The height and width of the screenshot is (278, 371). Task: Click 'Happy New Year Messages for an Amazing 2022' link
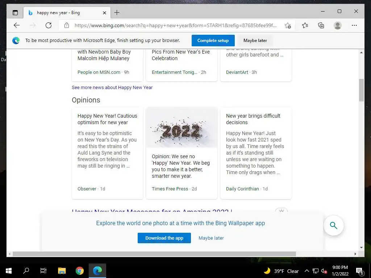pos(152,210)
